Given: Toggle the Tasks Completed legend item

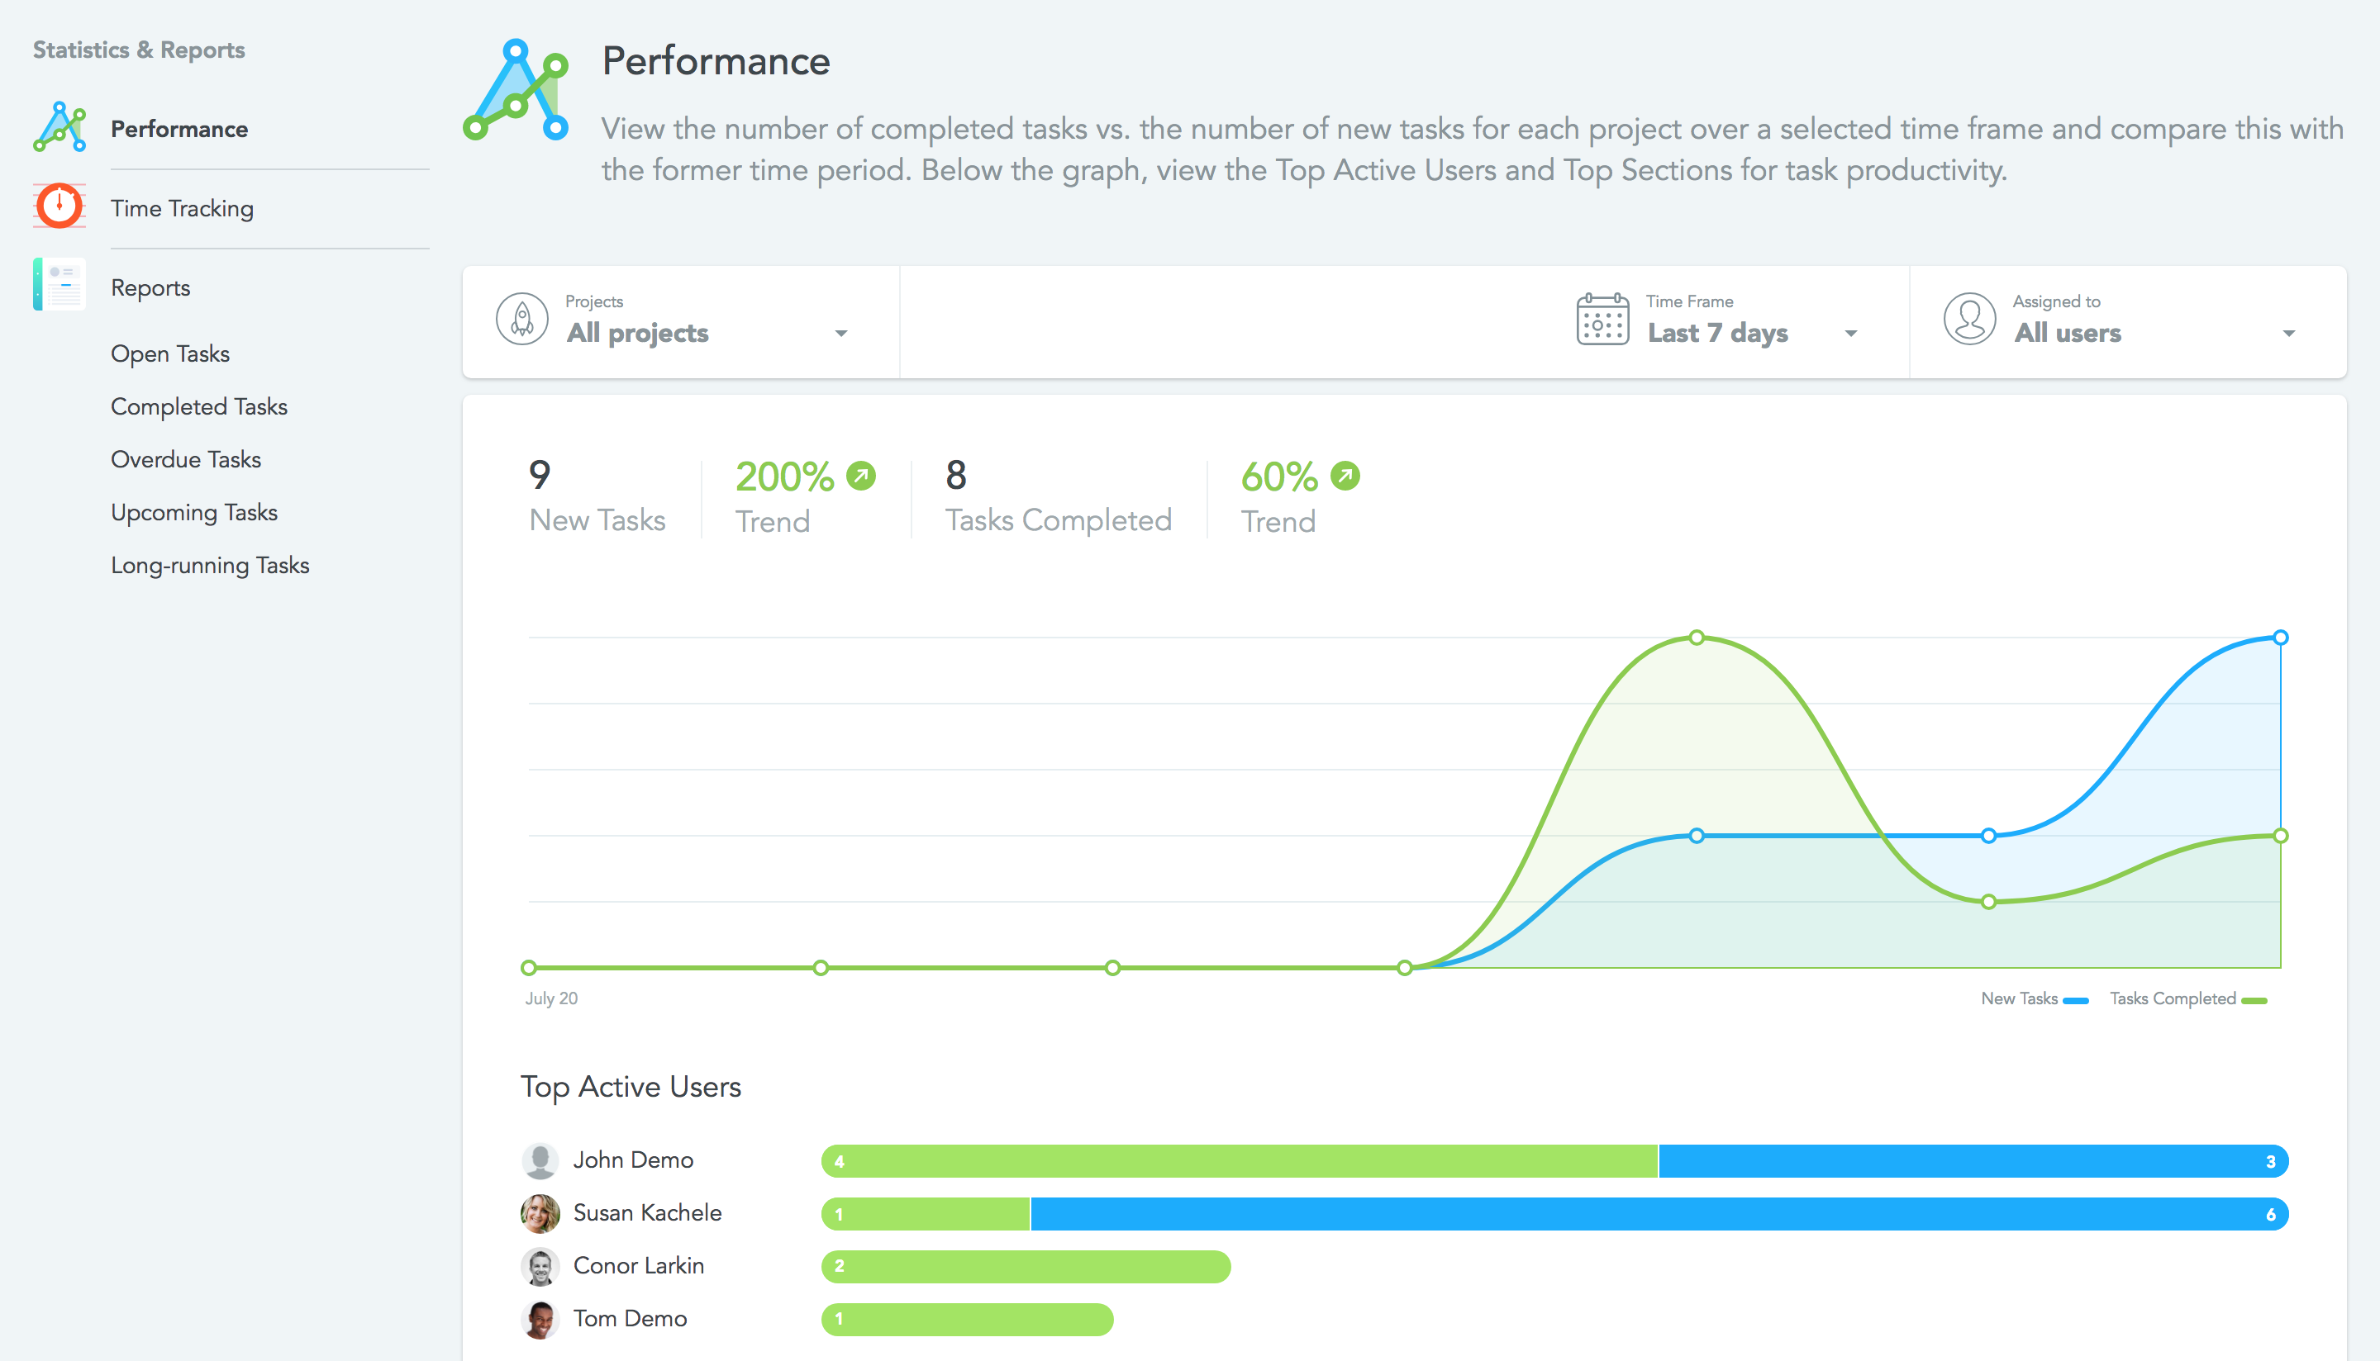Looking at the screenshot, I should point(2187,999).
